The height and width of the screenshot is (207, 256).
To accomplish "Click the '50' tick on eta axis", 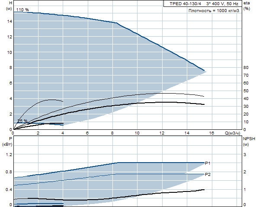I will click(246, 91).
